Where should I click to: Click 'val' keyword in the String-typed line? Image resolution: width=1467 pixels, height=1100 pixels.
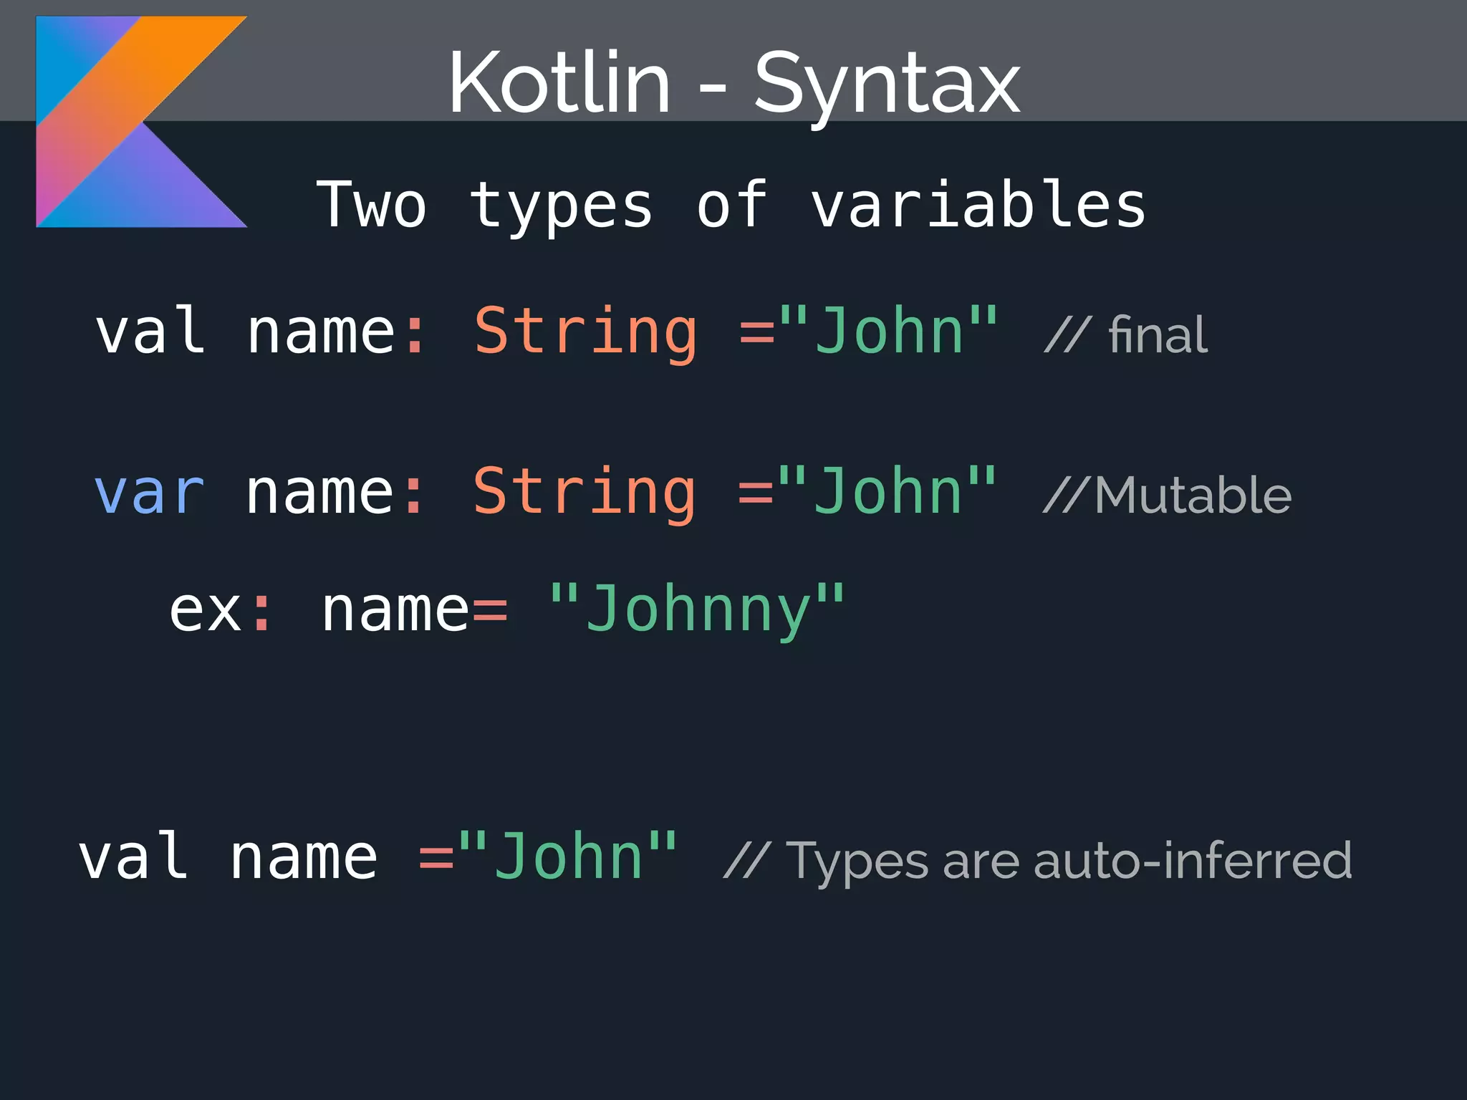pos(150,330)
